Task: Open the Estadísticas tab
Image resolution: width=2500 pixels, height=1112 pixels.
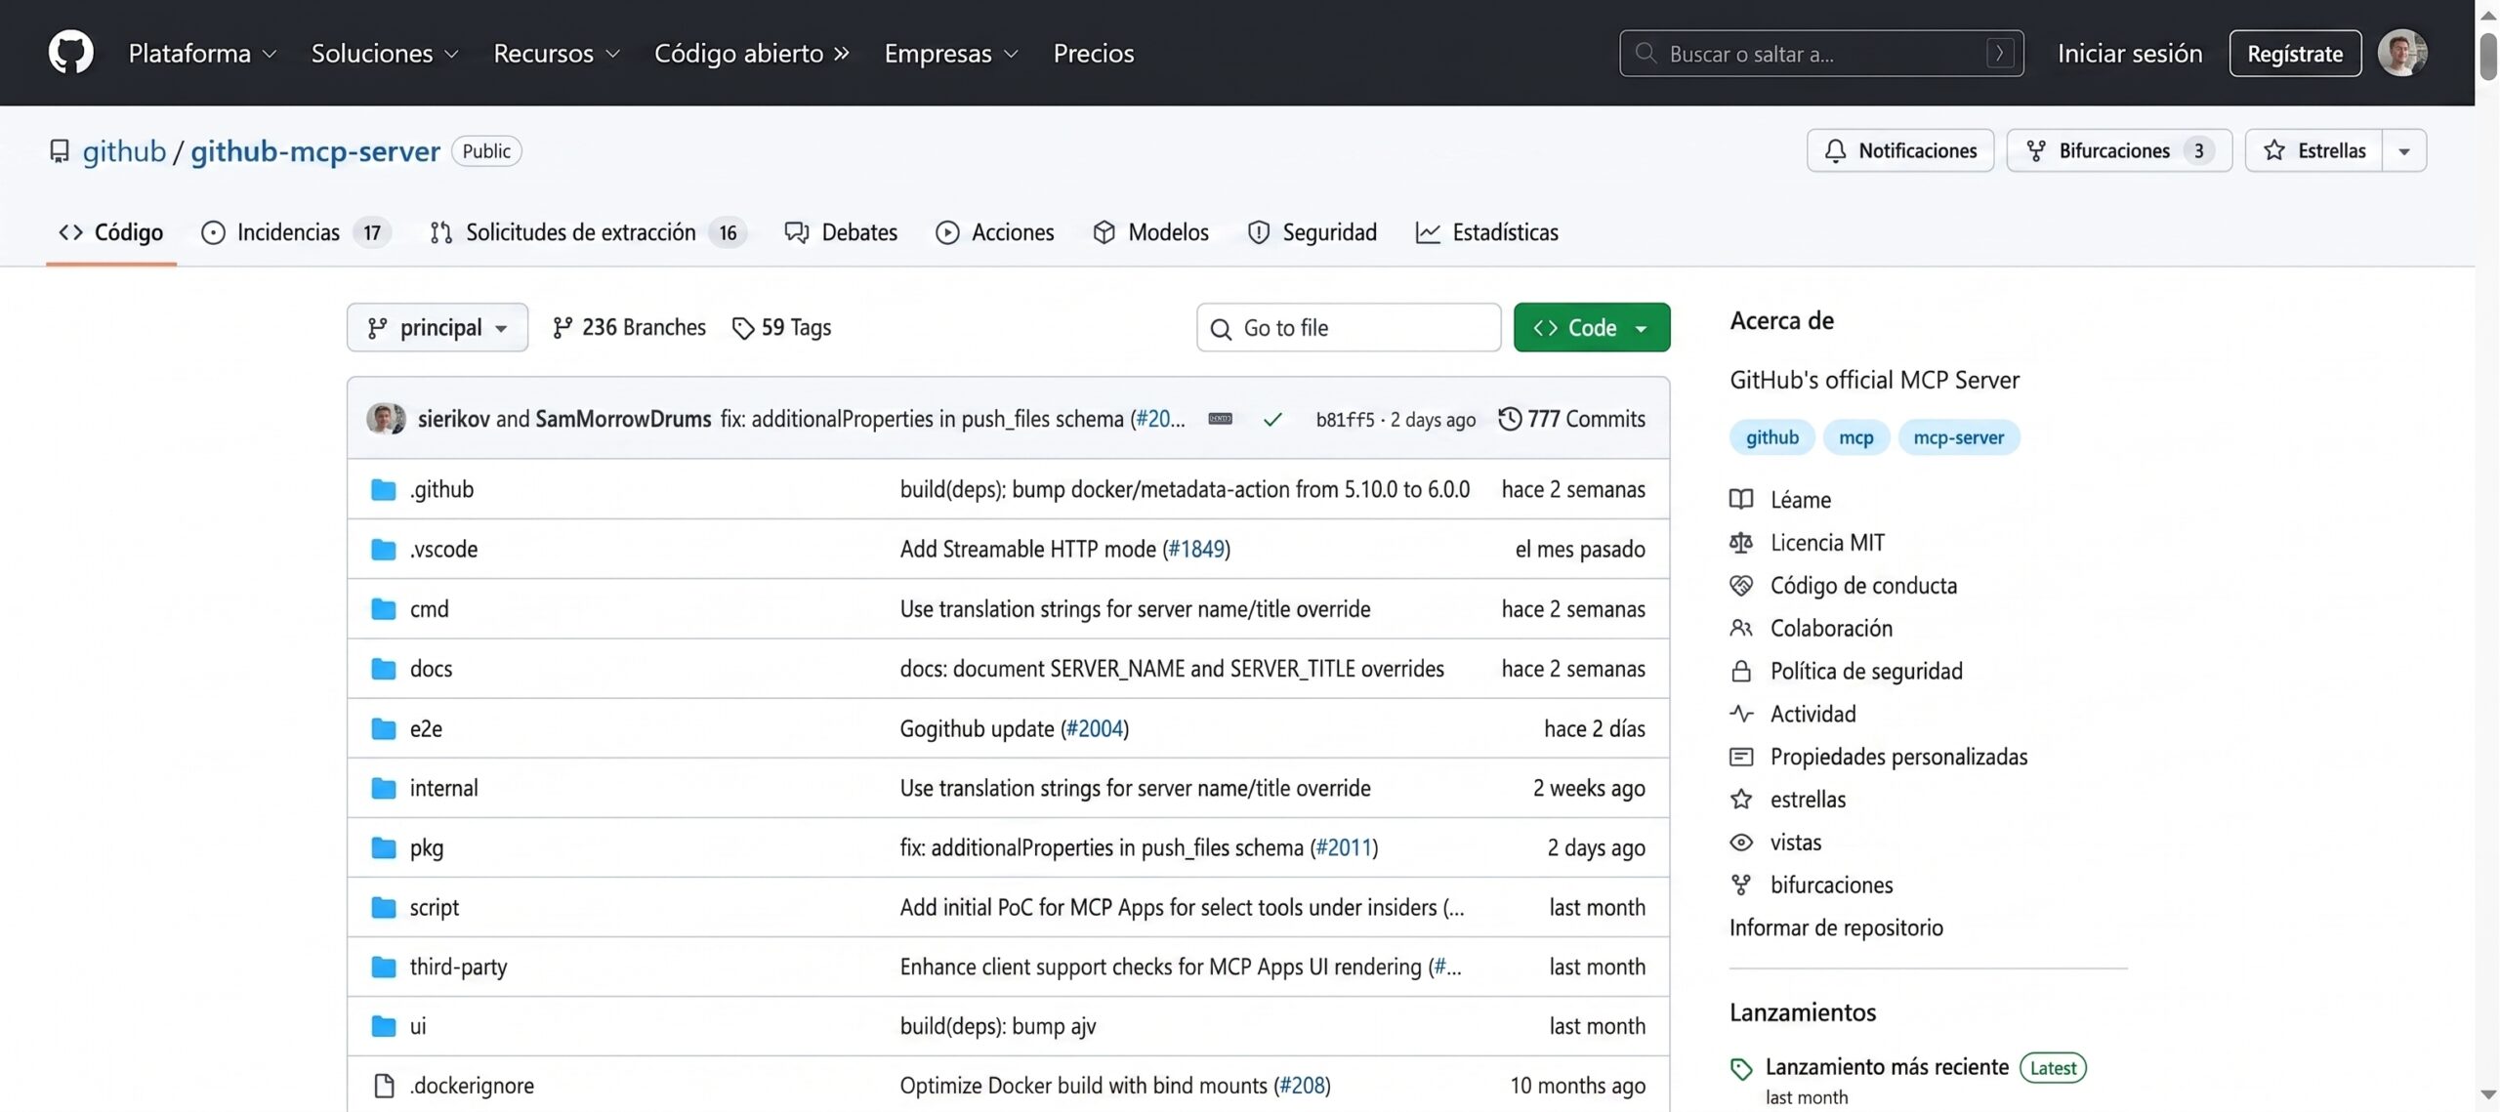Action: click(1486, 232)
